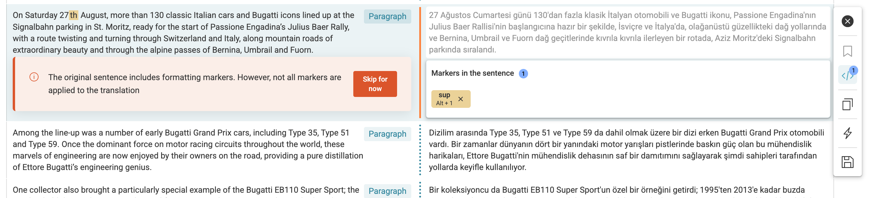Click the dotted divider beside second segment
871x198 pixels.
click(x=420, y=150)
